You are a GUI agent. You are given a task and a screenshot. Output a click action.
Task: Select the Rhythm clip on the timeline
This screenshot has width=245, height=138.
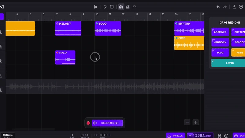[189, 28]
